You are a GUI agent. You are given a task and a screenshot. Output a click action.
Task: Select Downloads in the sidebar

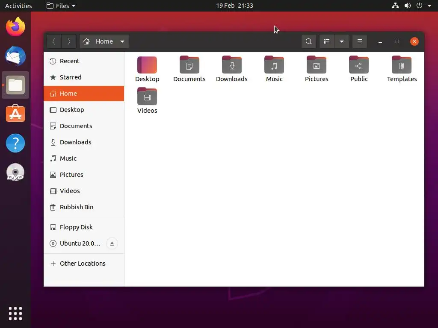(84, 142)
